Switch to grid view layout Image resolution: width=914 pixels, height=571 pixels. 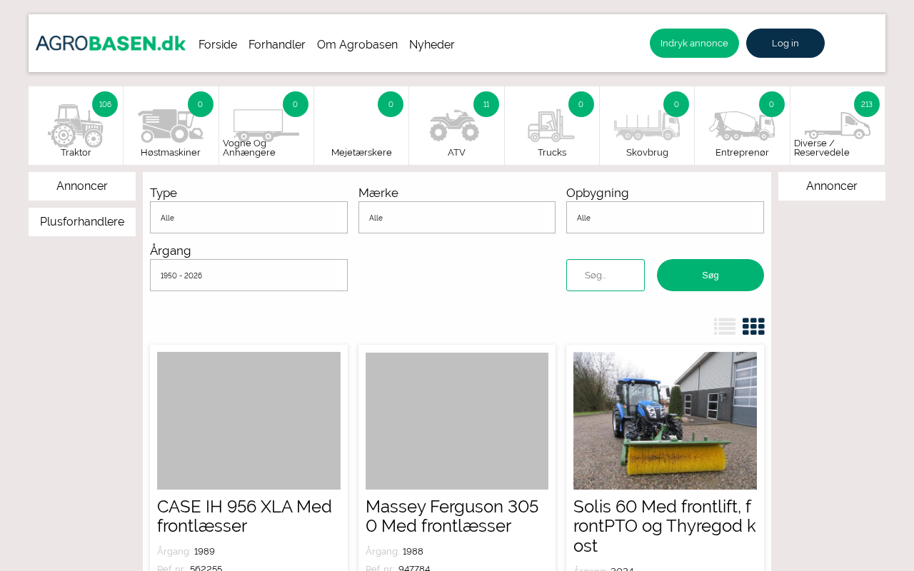[753, 326]
